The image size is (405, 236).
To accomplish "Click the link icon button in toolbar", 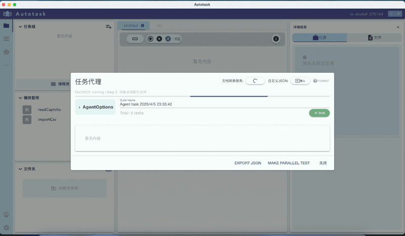I will click(x=135, y=38).
